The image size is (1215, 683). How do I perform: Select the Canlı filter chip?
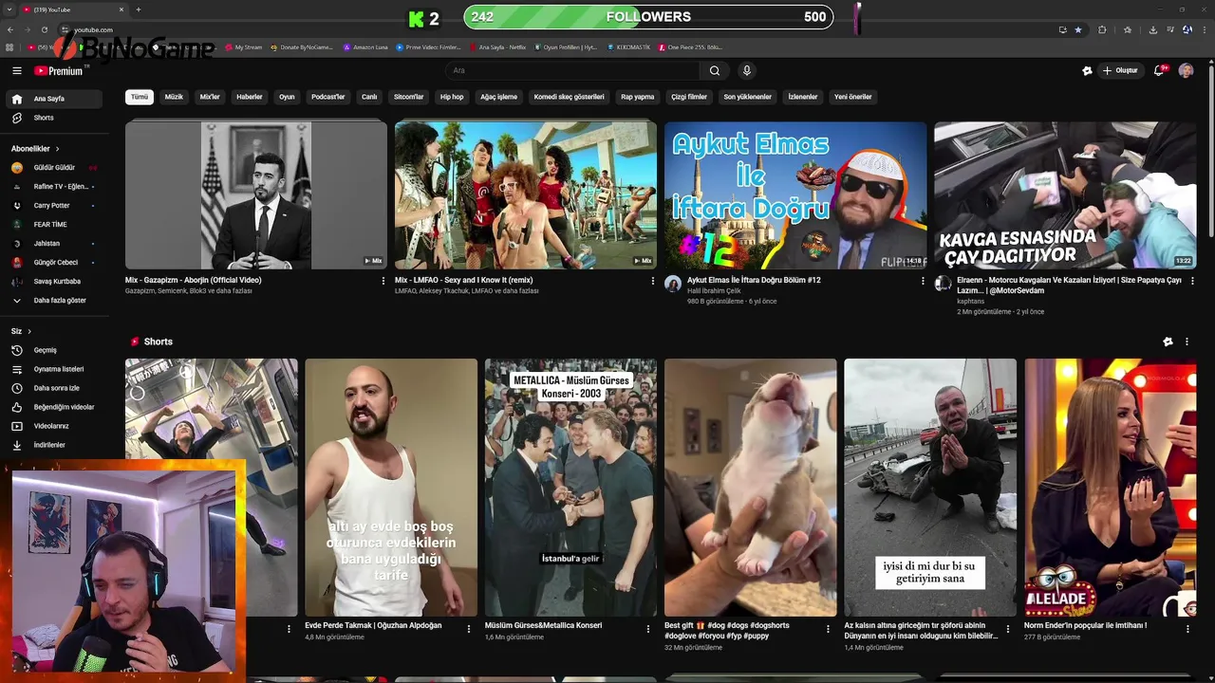click(369, 97)
